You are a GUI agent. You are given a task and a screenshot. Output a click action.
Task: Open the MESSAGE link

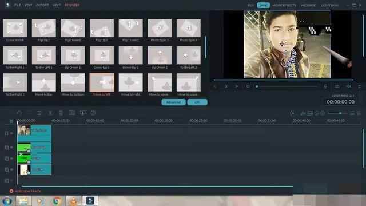coord(308,5)
